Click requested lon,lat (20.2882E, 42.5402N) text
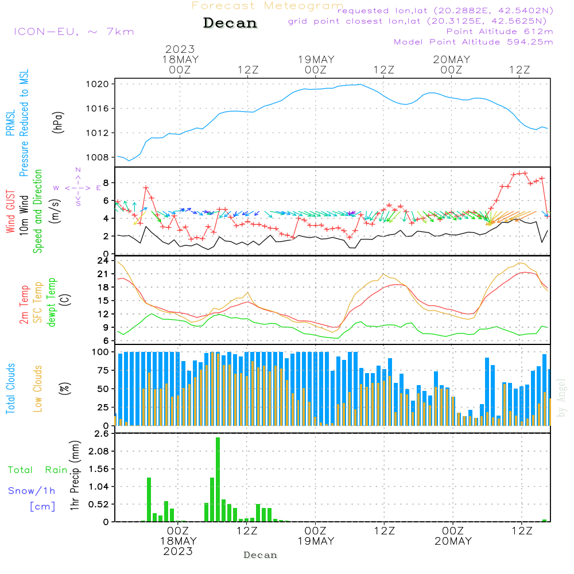This screenshot has height=574, width=574. click(x=445, y=10)
